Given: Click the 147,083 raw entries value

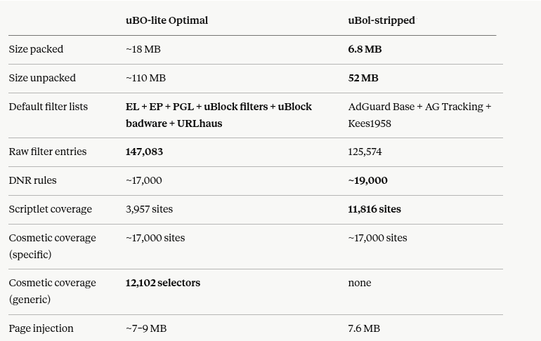Looking at the screenshot, I should (144, 152).
